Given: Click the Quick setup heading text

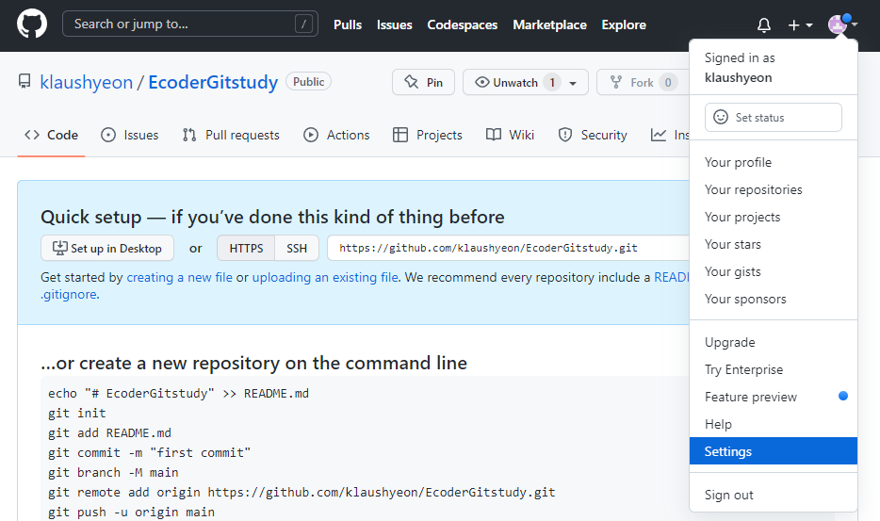Looking at the screenshot, I should 272,218.
